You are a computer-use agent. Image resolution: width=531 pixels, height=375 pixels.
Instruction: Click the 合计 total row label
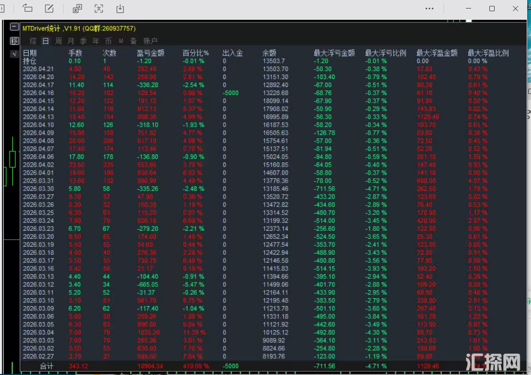click(x=46, y=366)
